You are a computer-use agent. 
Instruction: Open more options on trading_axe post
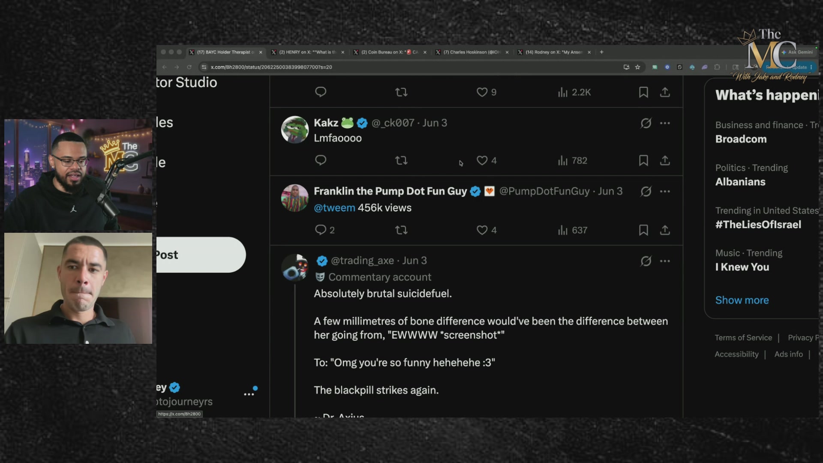tap(665, 261)
